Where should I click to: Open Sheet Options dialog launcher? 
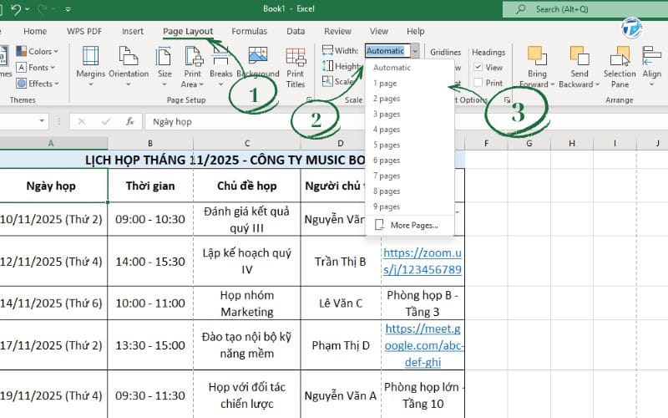click(507, 99)
